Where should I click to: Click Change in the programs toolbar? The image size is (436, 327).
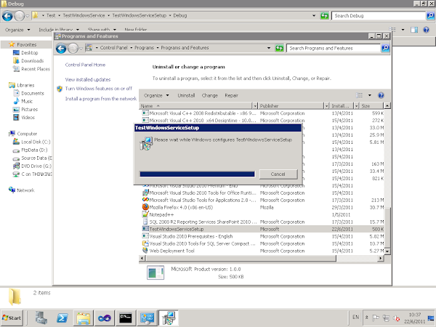tap(210, 95)
